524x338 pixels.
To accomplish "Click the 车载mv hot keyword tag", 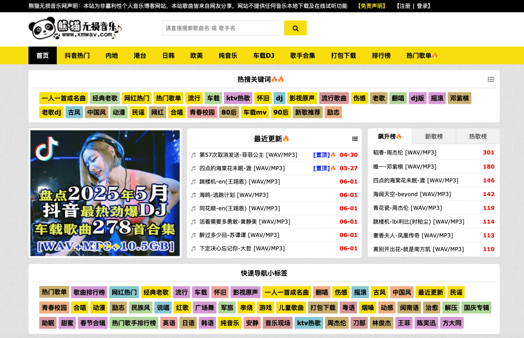I will click(255, 112).
